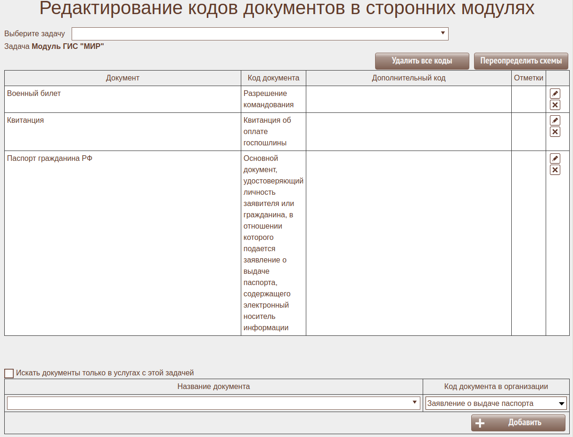This screenshot has width=573, height=437.
Task: Click the Дополнительный код column header
Action: [x=409, y=78]
